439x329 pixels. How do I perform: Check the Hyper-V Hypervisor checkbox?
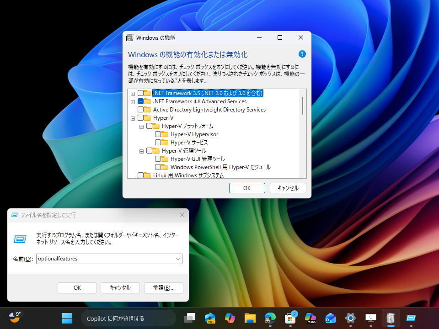tap(157, 134)
